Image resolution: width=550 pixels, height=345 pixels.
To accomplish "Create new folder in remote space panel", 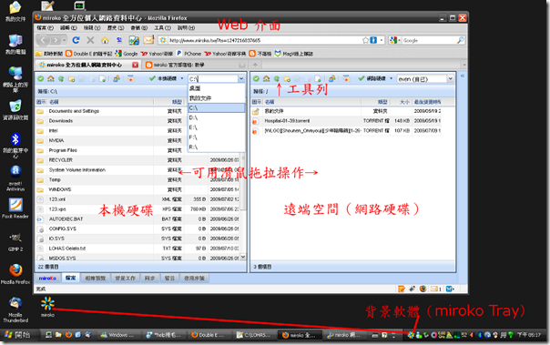I will pyautogui.click(x=287, y=78).
